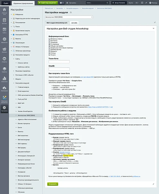Viewport: 159px width, 194px height.
Task: Open the Клиенты cloud sidebar icon
Action: click(x=4, y=60)
